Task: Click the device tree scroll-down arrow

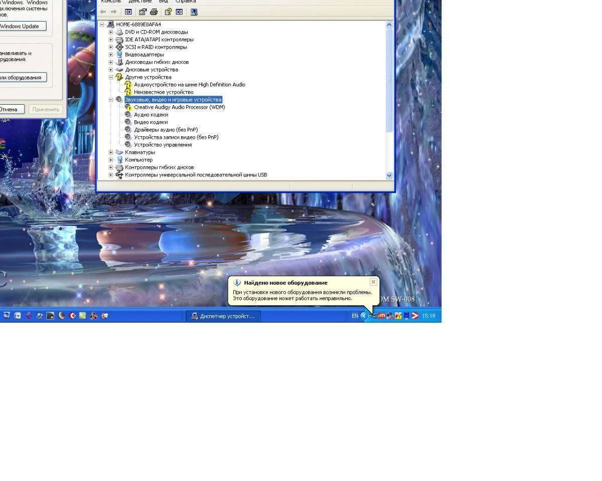Action: 389,175
